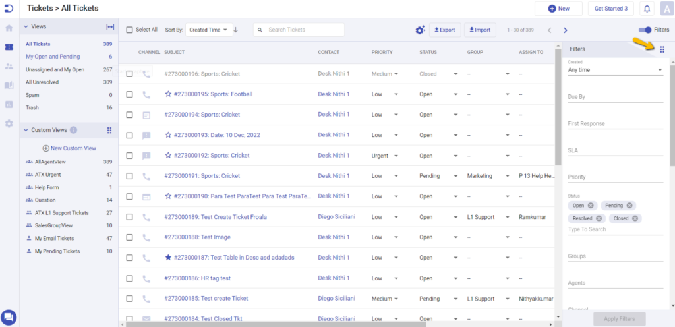This screenshot has width=675, height=327.
Task: Open the Sort By Created Time dropdown
Action: pos(208,30)
